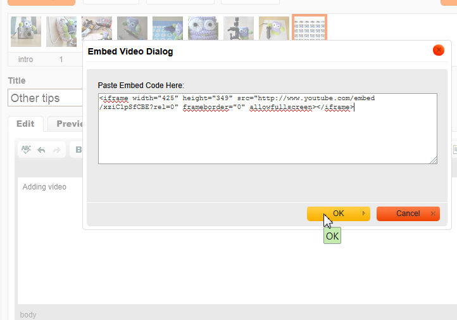Select the Title field containing Other tips
The width and height of the screenshot is (457, 320).
(45, 98)
